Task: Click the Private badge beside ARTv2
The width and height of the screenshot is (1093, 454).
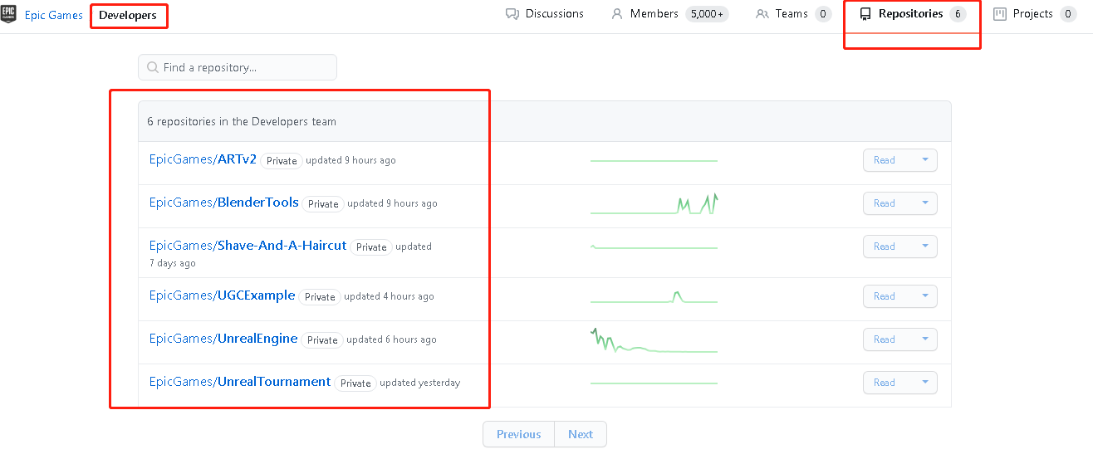Action: pos(282,161)
